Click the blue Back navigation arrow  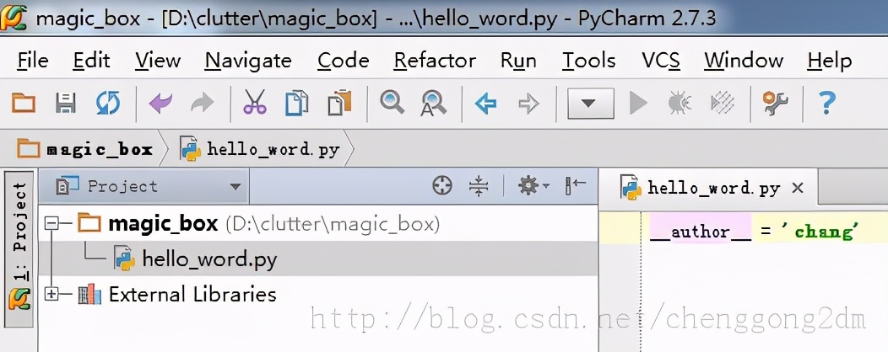[x=486, y=104]
